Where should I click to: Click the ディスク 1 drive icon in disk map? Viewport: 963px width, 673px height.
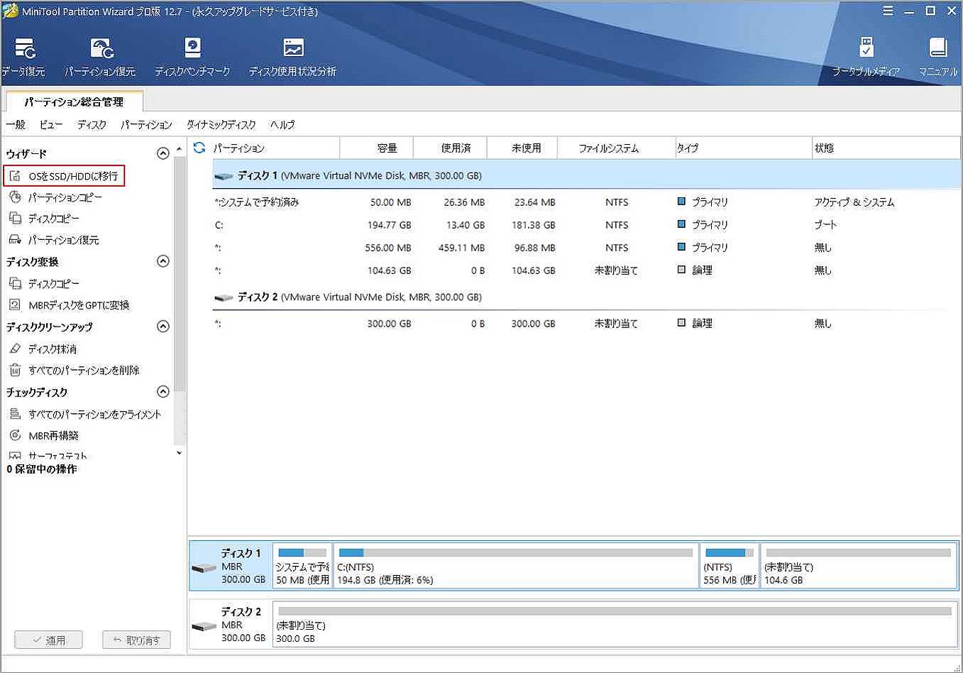(204, 568)
